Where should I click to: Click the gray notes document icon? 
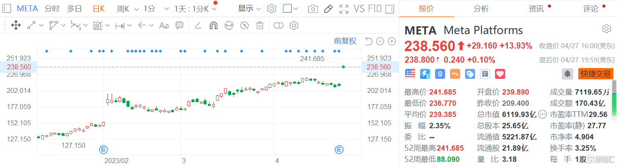[485, 74]
